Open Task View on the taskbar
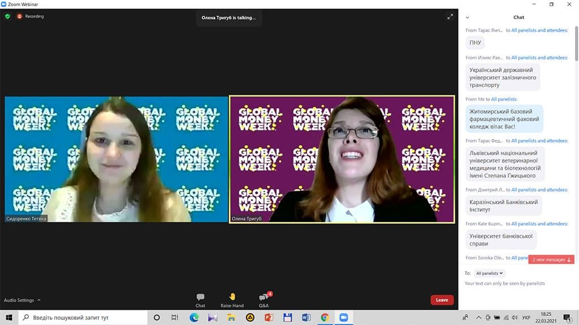The image size is (579, 325). (x=175, y=317)
